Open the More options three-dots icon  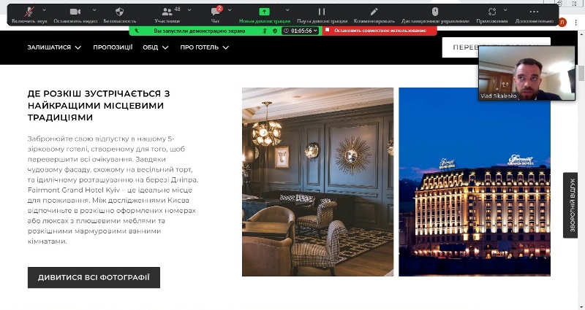535,12
